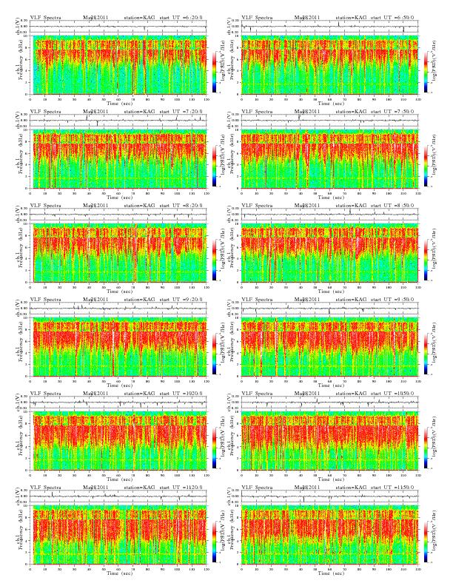Click the ch.1 waveform strip above the 11:50:0 spectrogram
Viewport: 453px width, 586px height.
[x=329, y=496]
